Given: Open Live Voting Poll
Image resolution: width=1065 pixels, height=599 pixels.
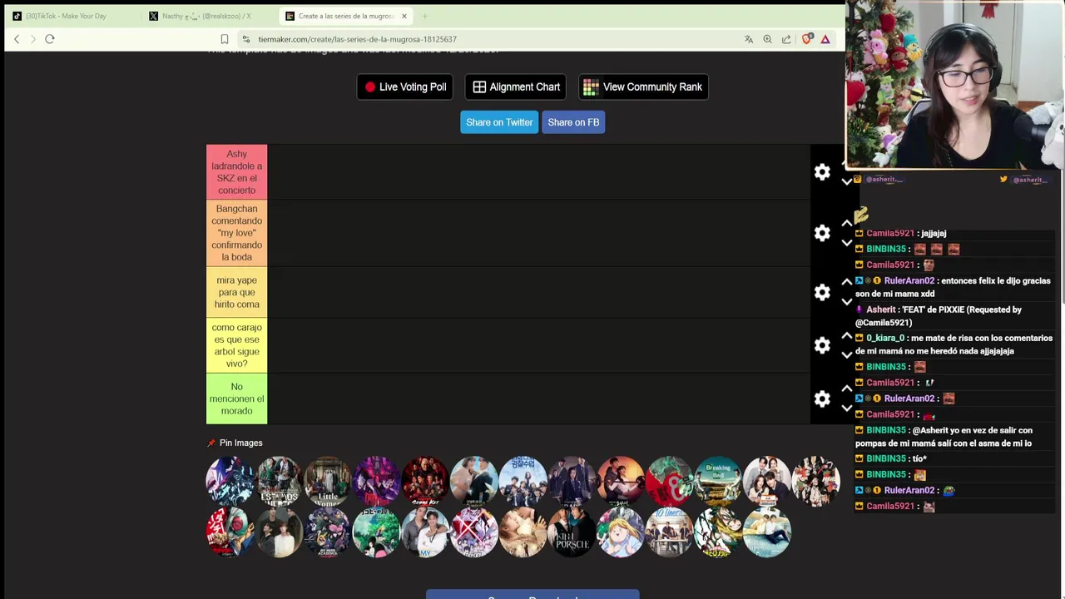Looking at the screenshot, I should point(405,87).
